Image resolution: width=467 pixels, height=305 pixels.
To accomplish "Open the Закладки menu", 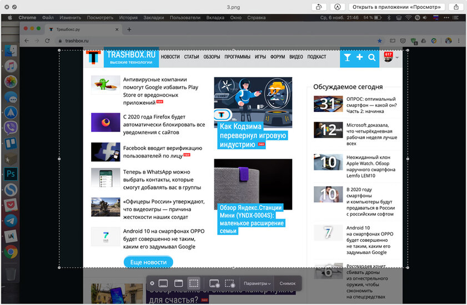I will 154,18.
